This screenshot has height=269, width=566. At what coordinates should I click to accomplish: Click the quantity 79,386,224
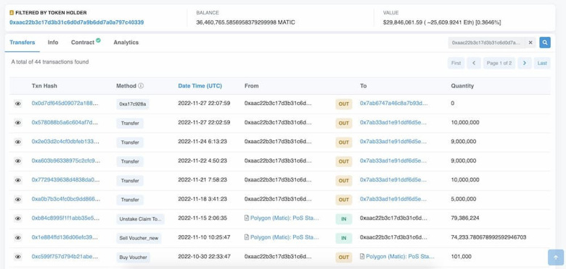point(465,218)
